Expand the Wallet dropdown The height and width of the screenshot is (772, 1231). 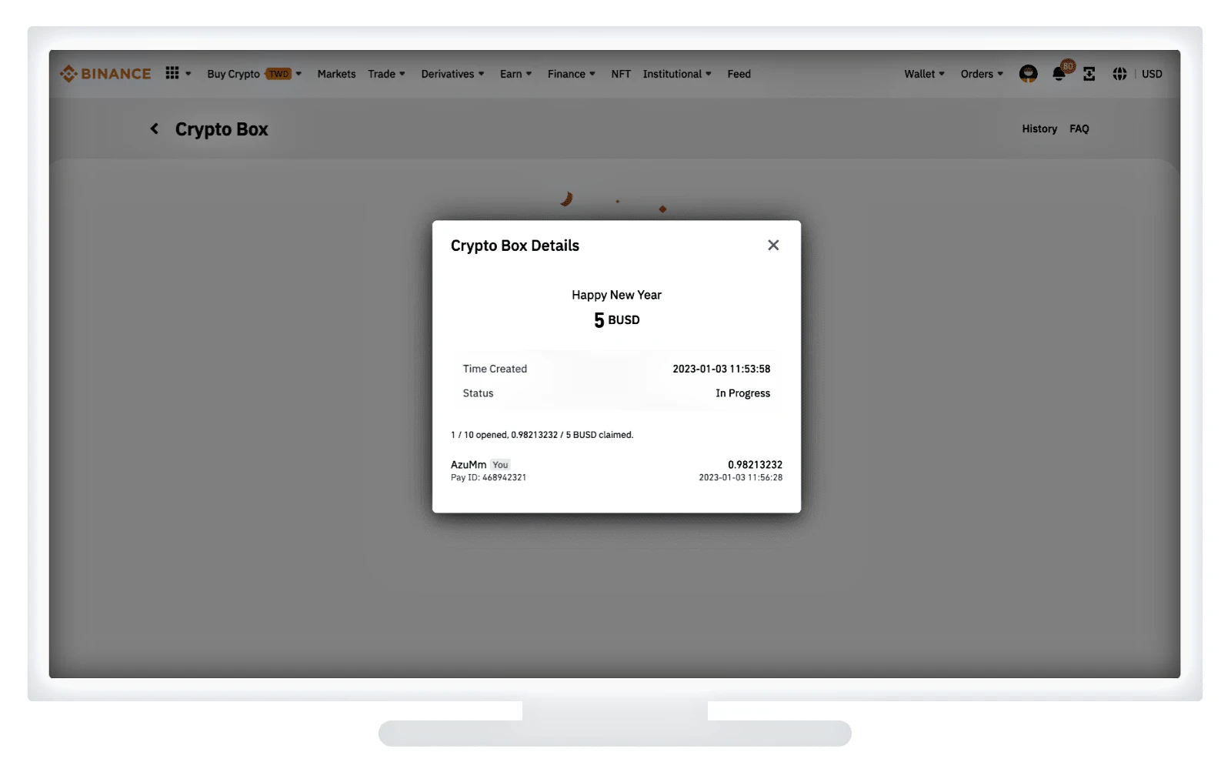click(x=924, y=74)
